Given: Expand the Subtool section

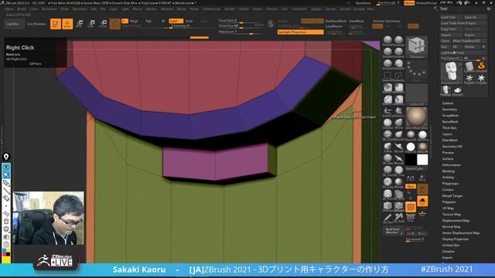Looking at the screenshot, I should [x=448, y=103].
